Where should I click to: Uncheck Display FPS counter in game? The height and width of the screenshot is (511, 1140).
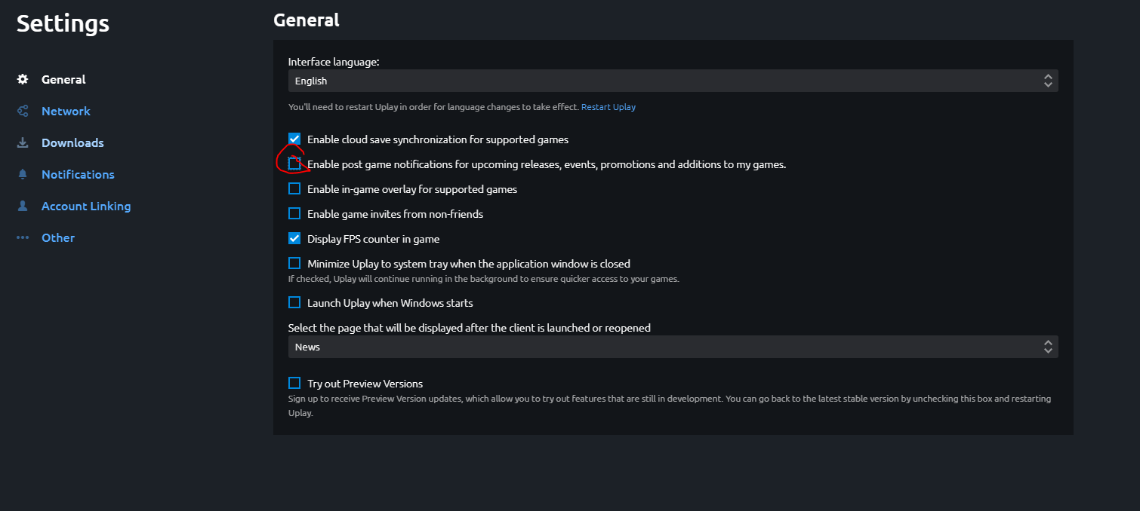(294, 238)
